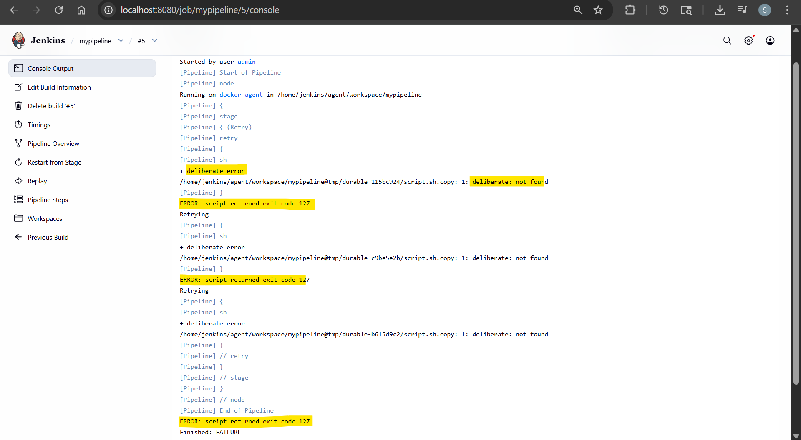The image size is (801, 440).
Task: Open the media controls playlist icon
Action: pyautogui.click(x=742, y=10)
